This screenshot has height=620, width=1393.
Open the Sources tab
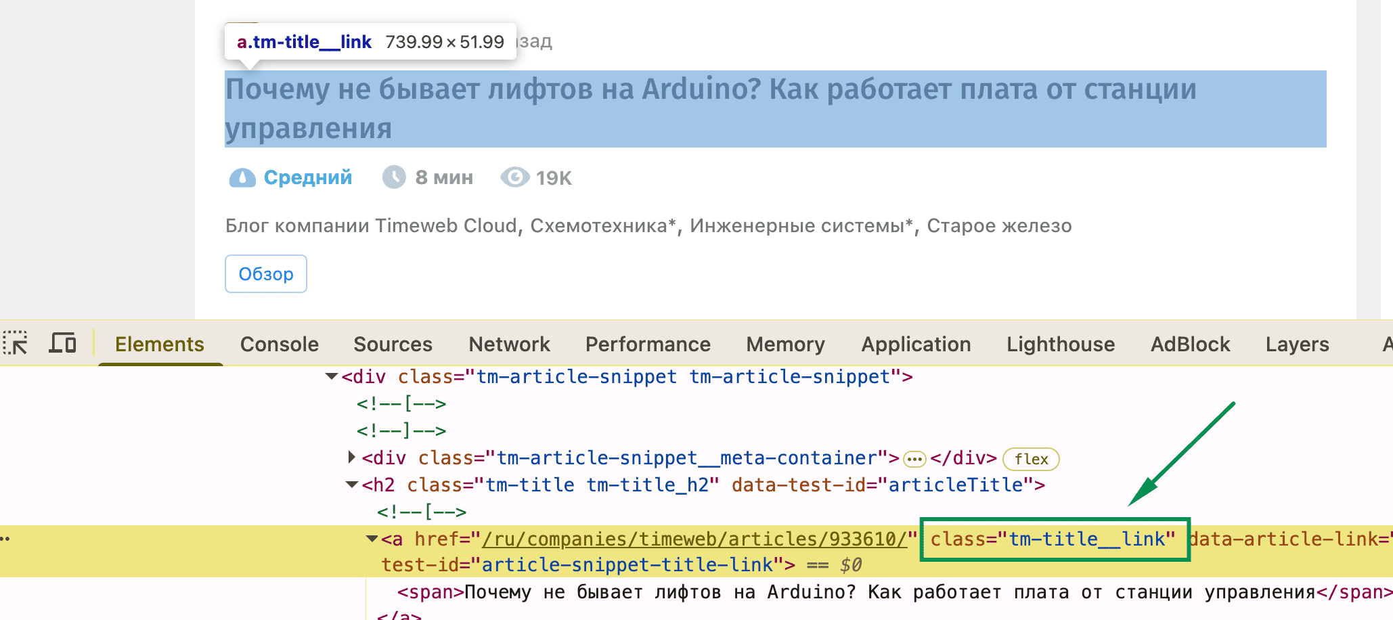[393, 345]
